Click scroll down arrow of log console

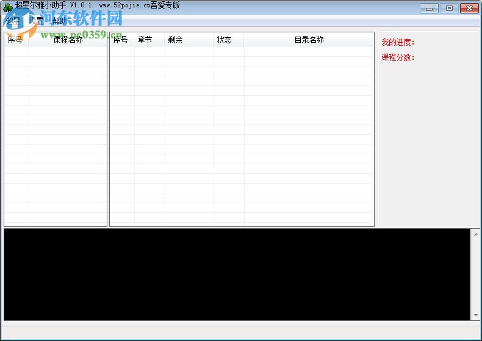point(476,315)
